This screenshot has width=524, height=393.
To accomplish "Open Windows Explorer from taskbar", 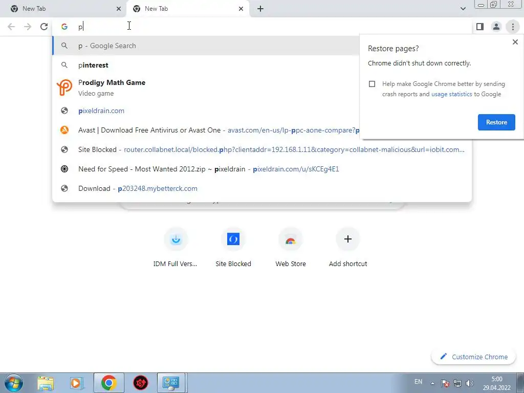I will [x=46, y=383].
